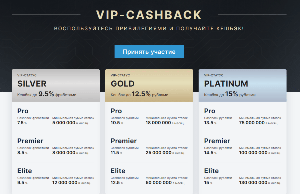Click the Elite level in the Platinum card
The width and height of the screenshot is (300, 194).
pos(211,171)
